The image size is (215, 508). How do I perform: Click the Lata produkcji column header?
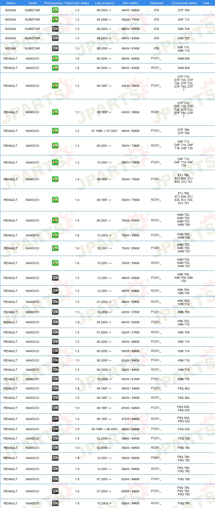(x=104, y=3)
